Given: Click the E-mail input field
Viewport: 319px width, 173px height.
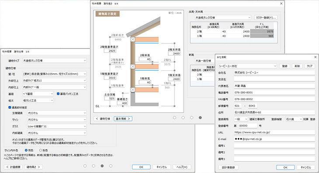Looking at the screenshot, I should 274,139.
